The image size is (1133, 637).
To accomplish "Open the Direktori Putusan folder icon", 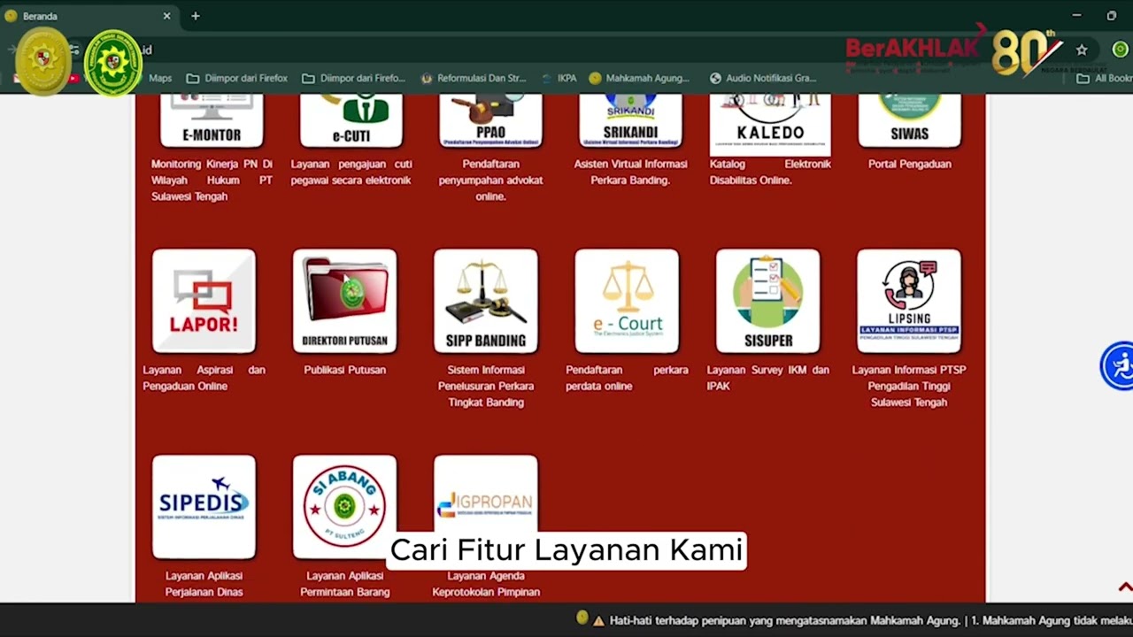I will pos(344,301).
